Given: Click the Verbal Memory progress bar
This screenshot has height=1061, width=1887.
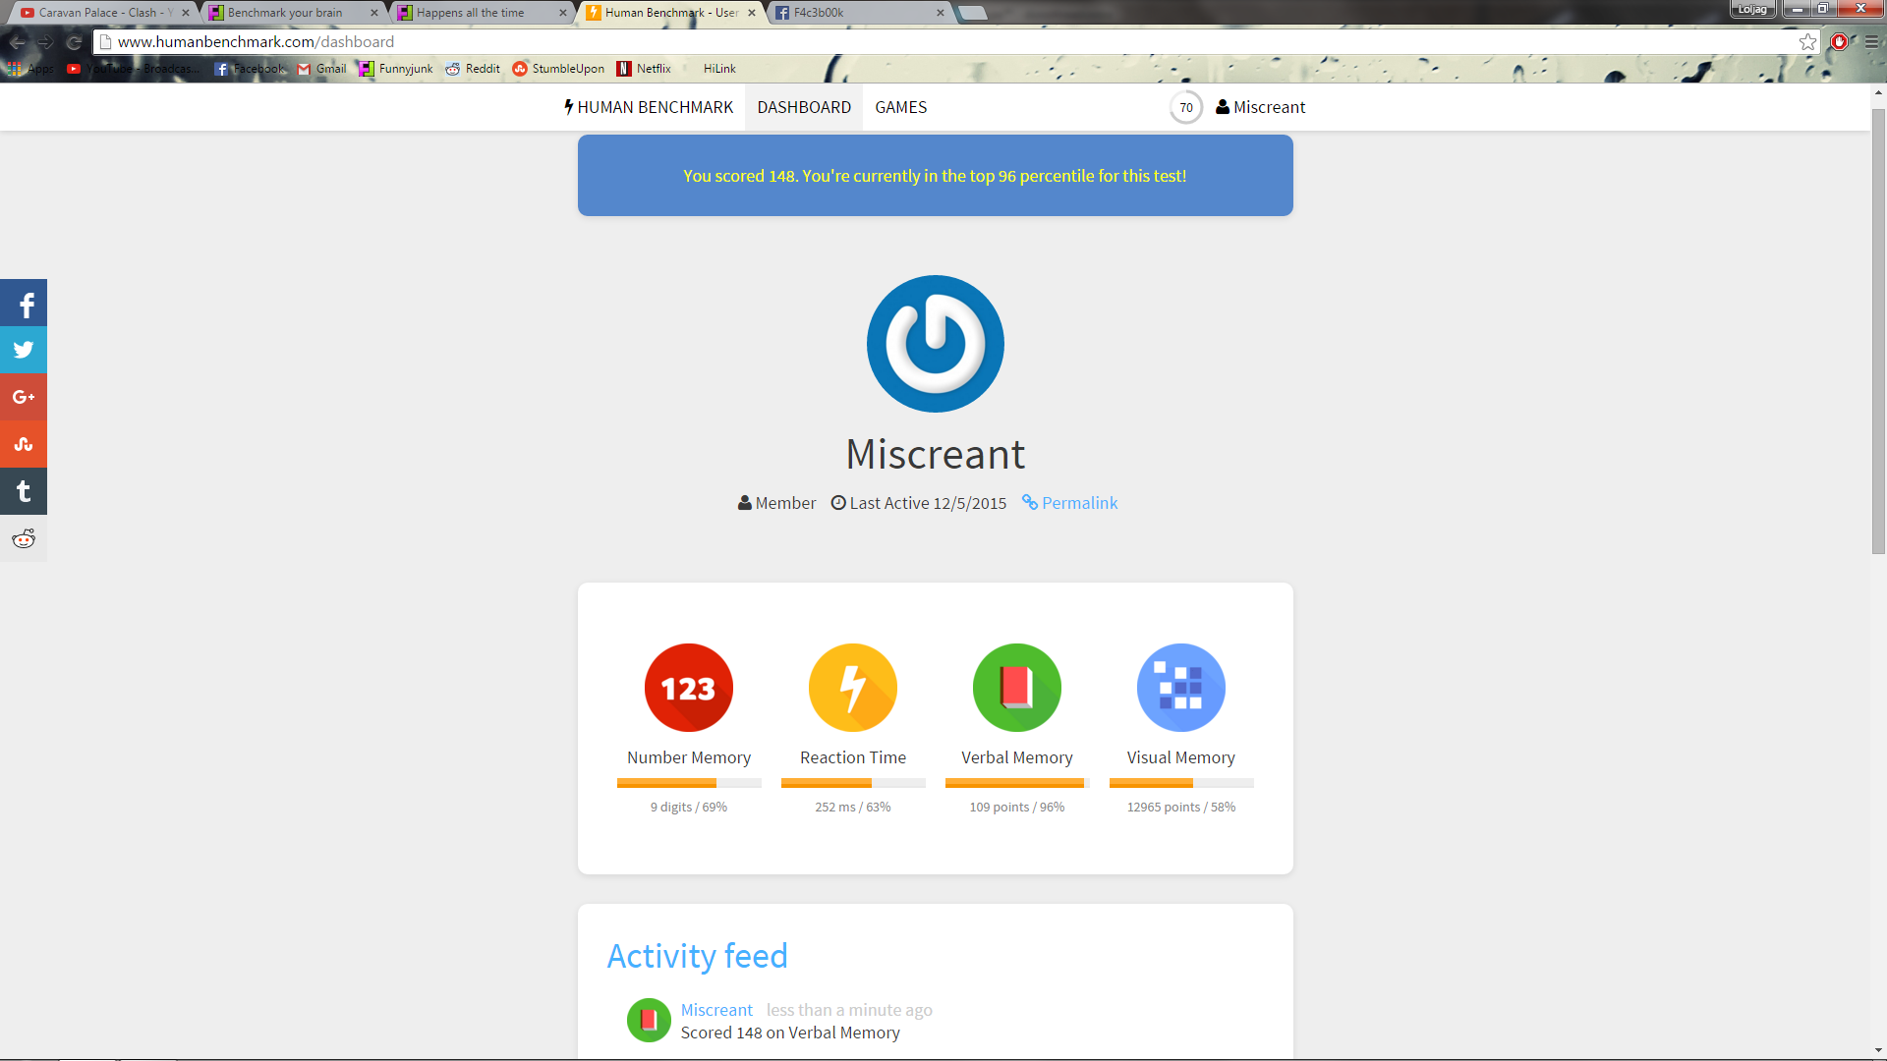Looking at the screenshot, I should click(x=1016, y=783).
